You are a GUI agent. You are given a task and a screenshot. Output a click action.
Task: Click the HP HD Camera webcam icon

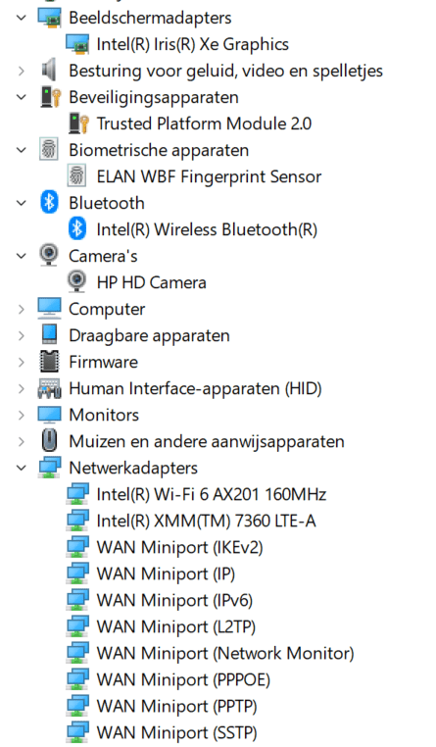77,282
